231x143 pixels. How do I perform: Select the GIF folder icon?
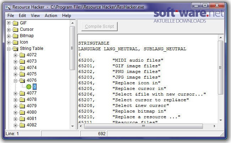[x=16, y=23]
